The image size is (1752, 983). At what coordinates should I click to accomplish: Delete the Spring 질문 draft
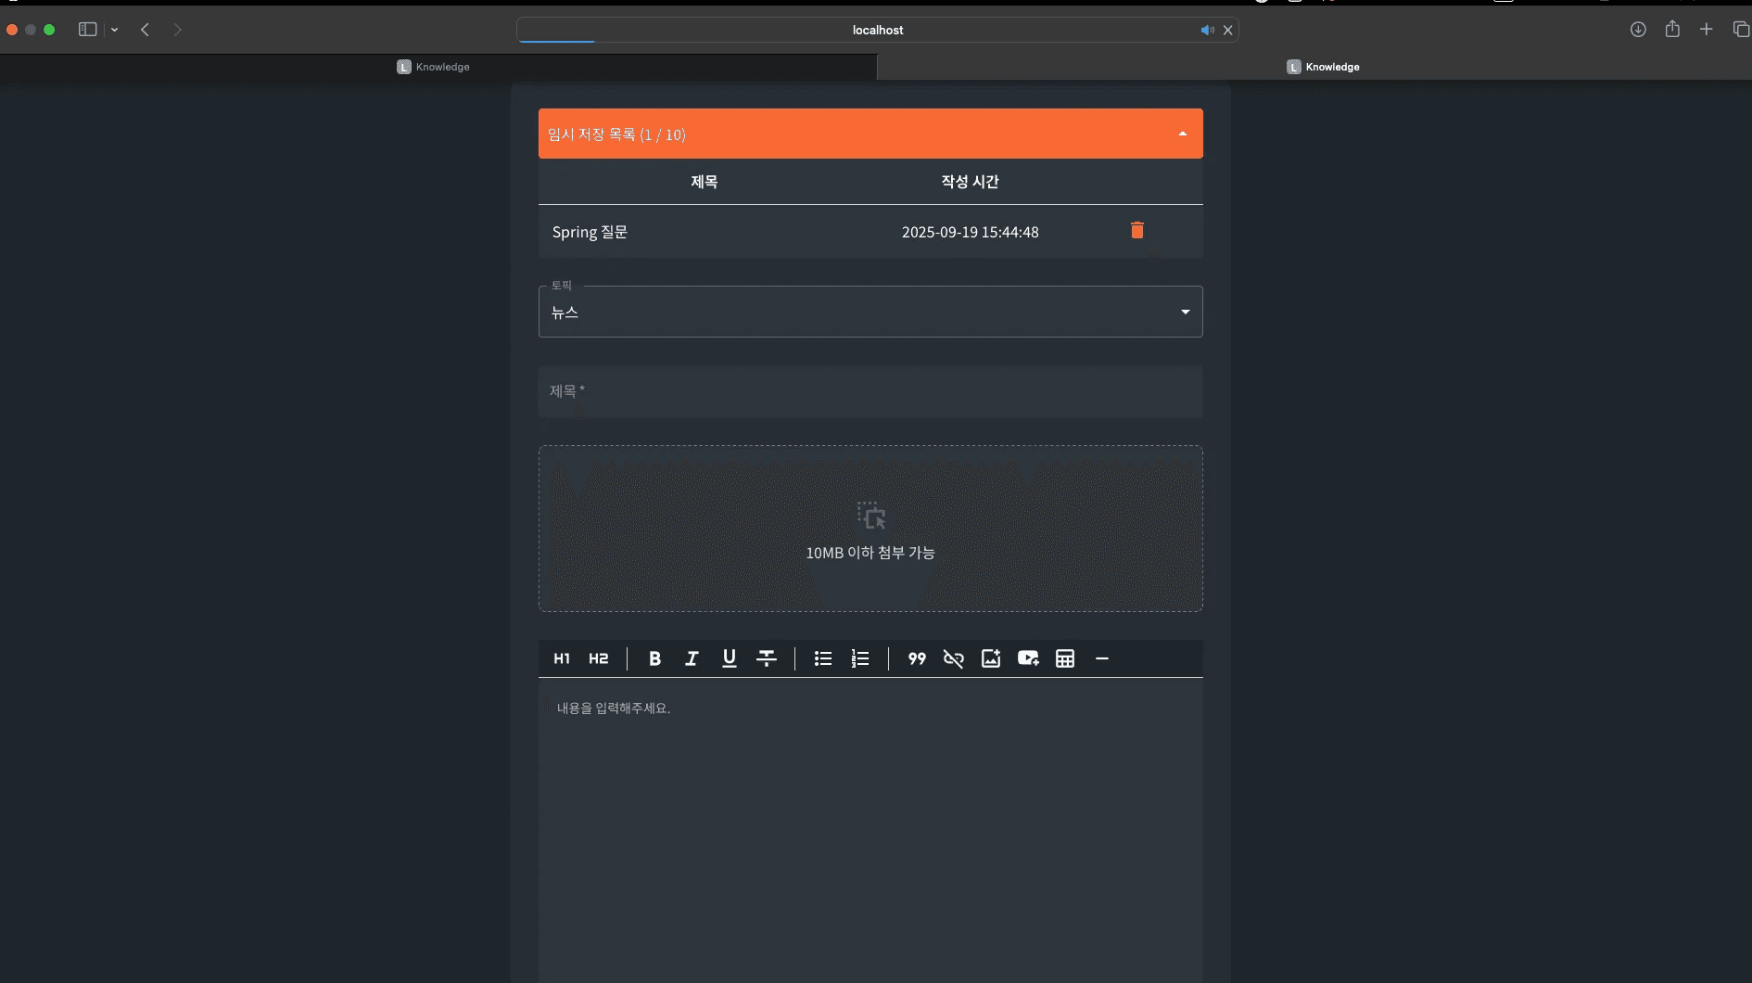(x=1137, y=231)
